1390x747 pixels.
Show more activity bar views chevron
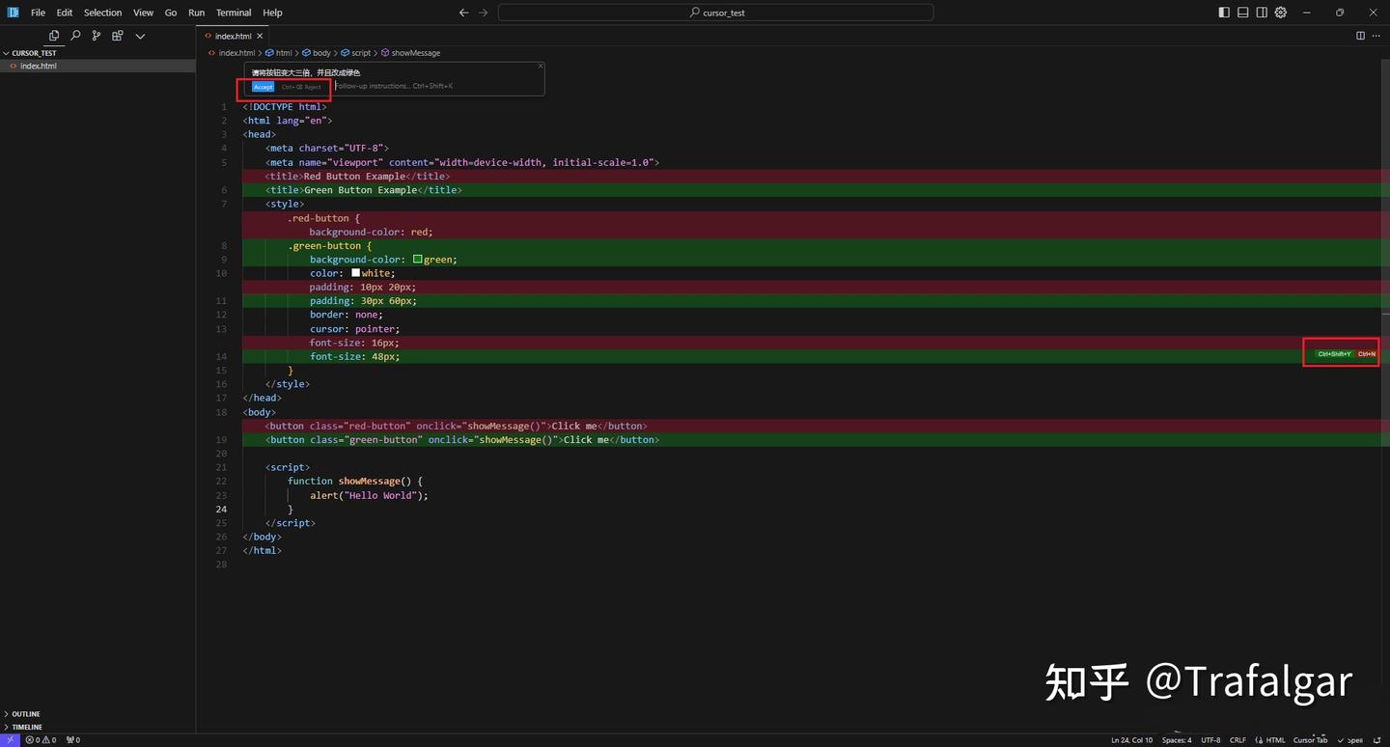(x=140, y=36)
